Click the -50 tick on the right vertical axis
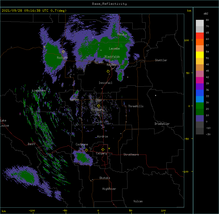219x214 pixels. coord(186,139)
